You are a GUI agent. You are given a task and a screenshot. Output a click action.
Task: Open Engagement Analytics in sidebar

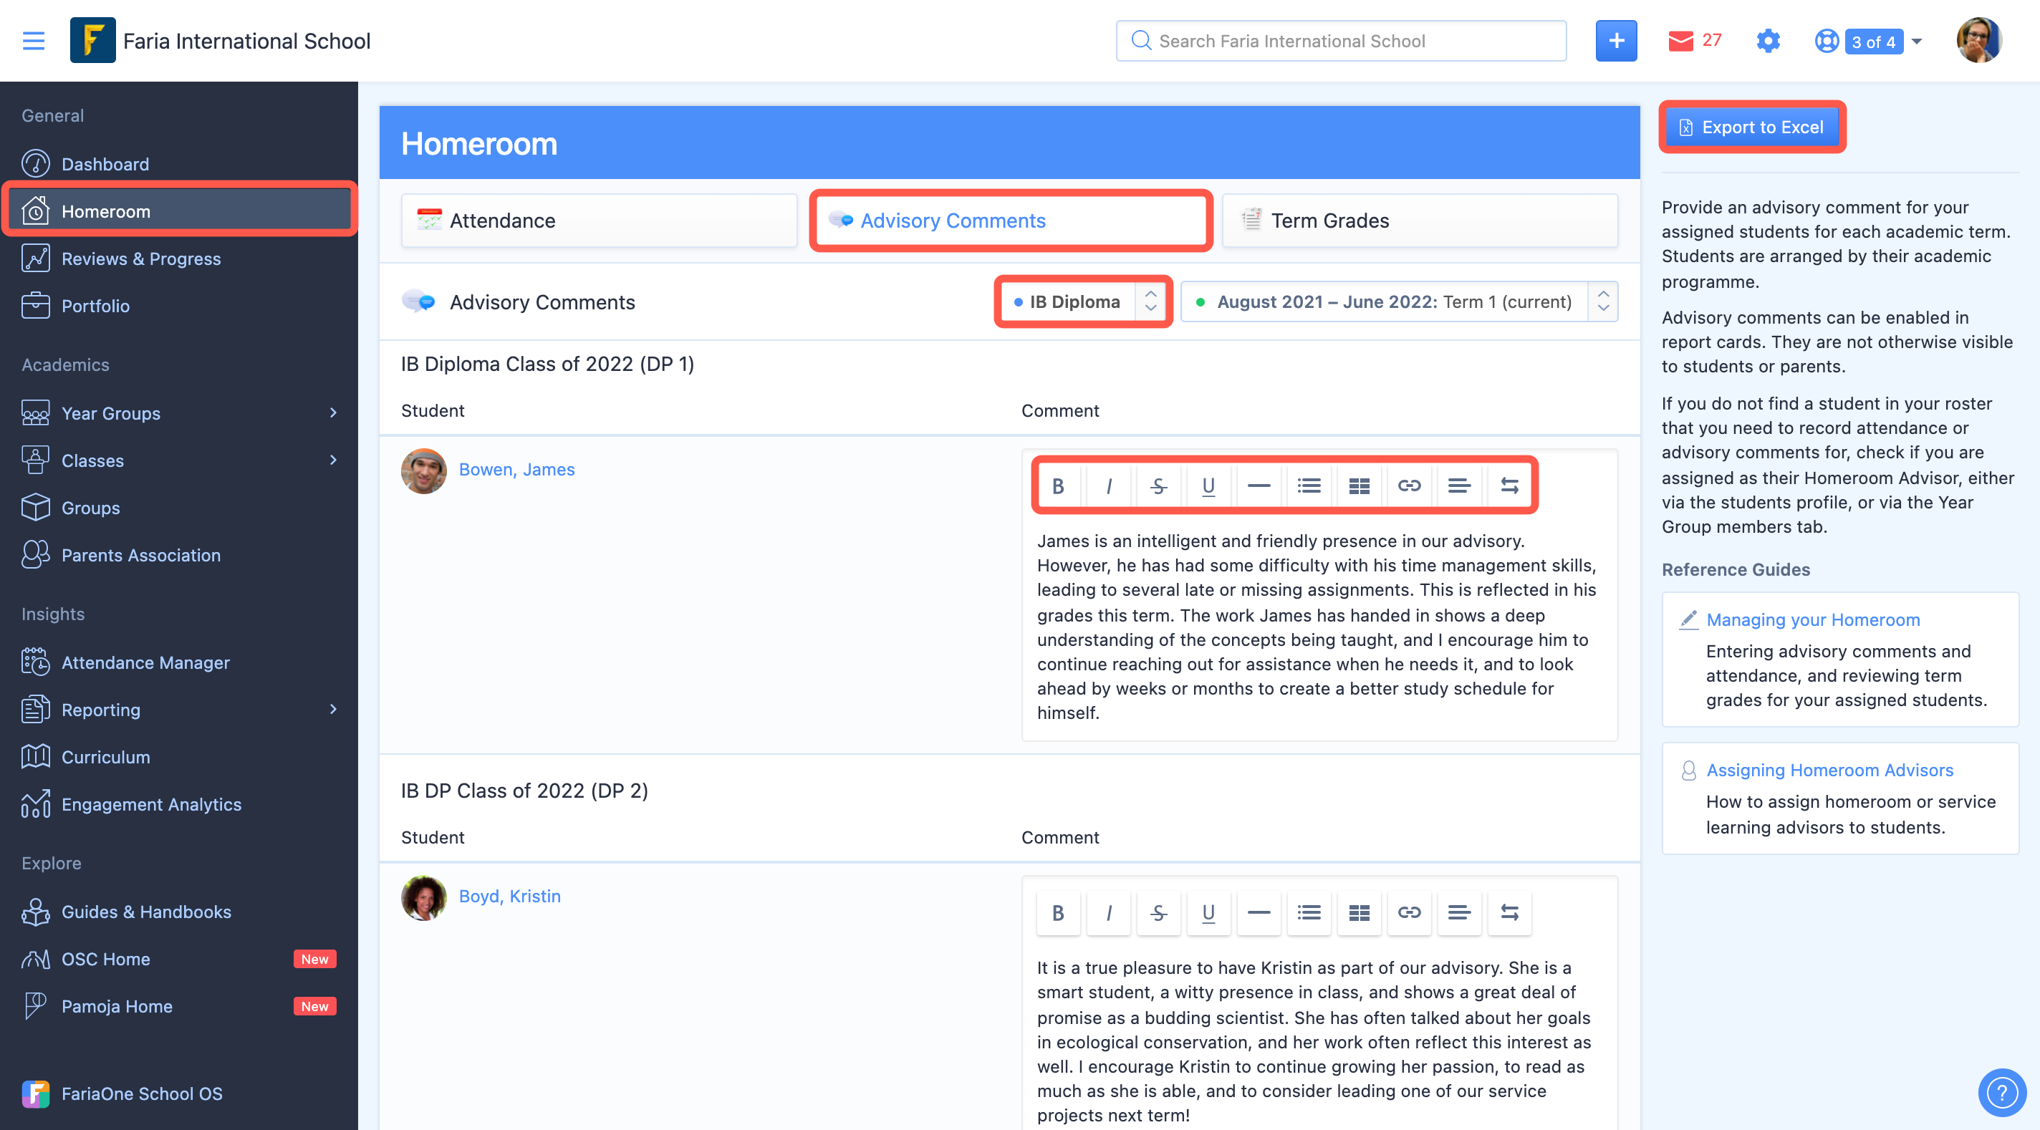[179, 805]
